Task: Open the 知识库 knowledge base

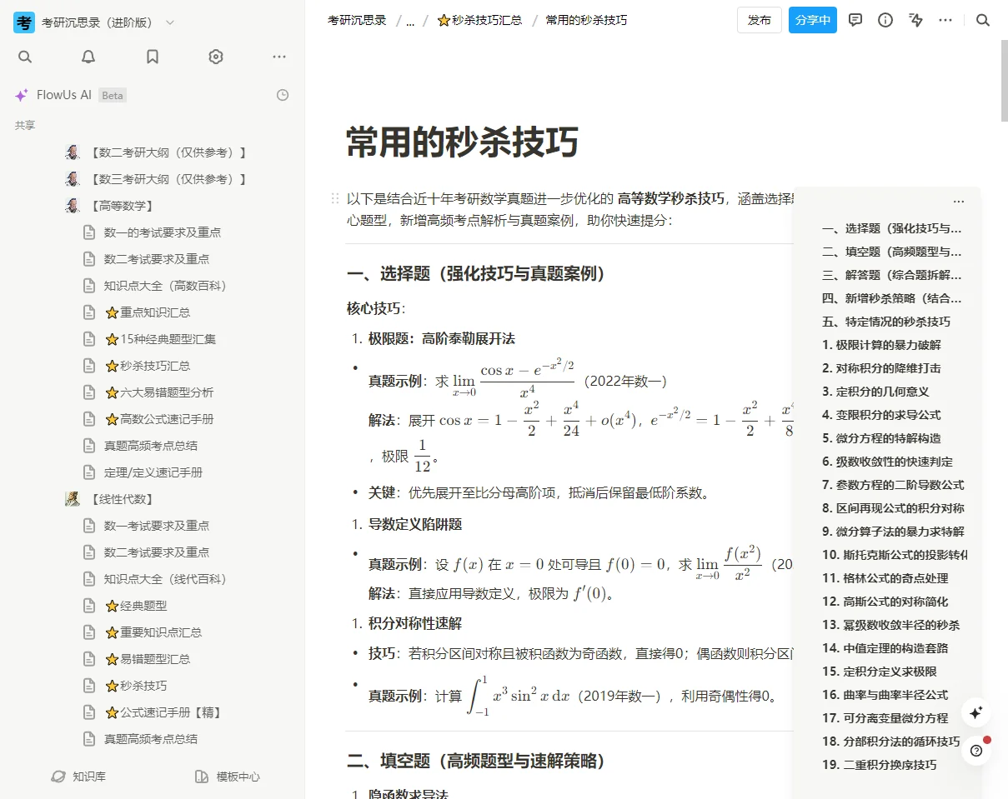Action: (x=78, y=777)
